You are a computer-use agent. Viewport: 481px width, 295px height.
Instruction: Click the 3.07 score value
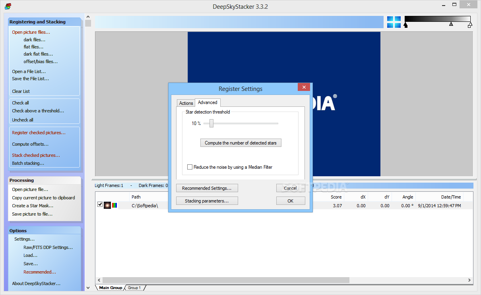click(x=337, y=206)
